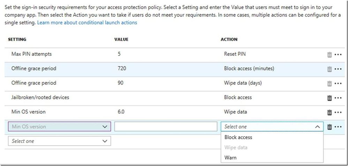Click the empty value input field
The width and height of the screenshot is (348, 166).
pos(166,127)
